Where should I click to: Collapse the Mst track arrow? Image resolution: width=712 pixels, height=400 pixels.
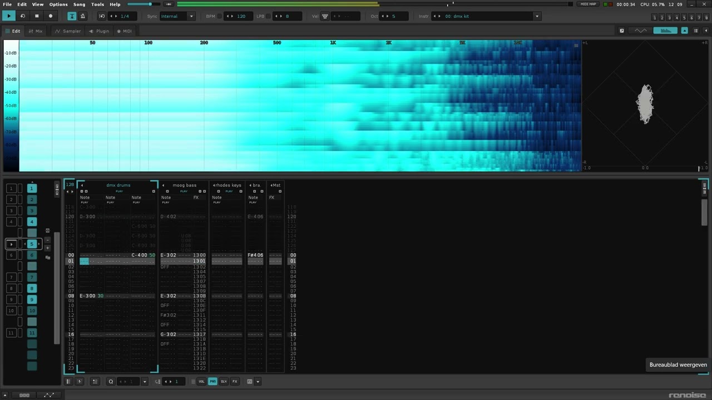(x=271, y=185)
